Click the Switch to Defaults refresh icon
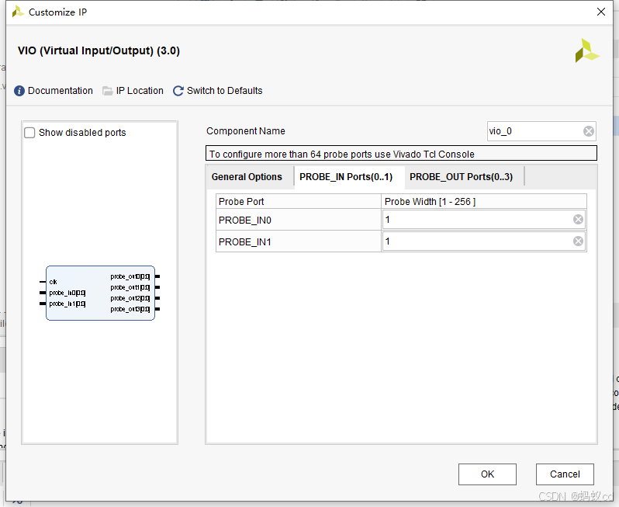This screenshot has width=619, height=507. point(178,91)
